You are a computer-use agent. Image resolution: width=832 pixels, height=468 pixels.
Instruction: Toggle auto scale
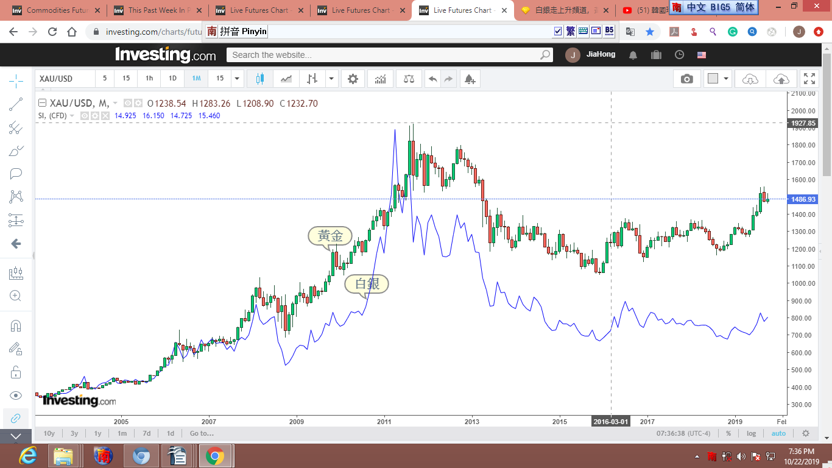coord(778,434)
